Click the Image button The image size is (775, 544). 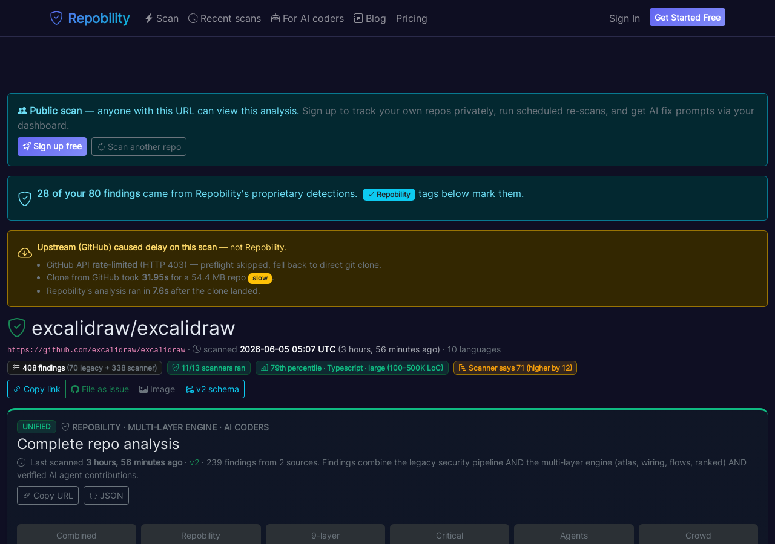[x=157, y=389]
